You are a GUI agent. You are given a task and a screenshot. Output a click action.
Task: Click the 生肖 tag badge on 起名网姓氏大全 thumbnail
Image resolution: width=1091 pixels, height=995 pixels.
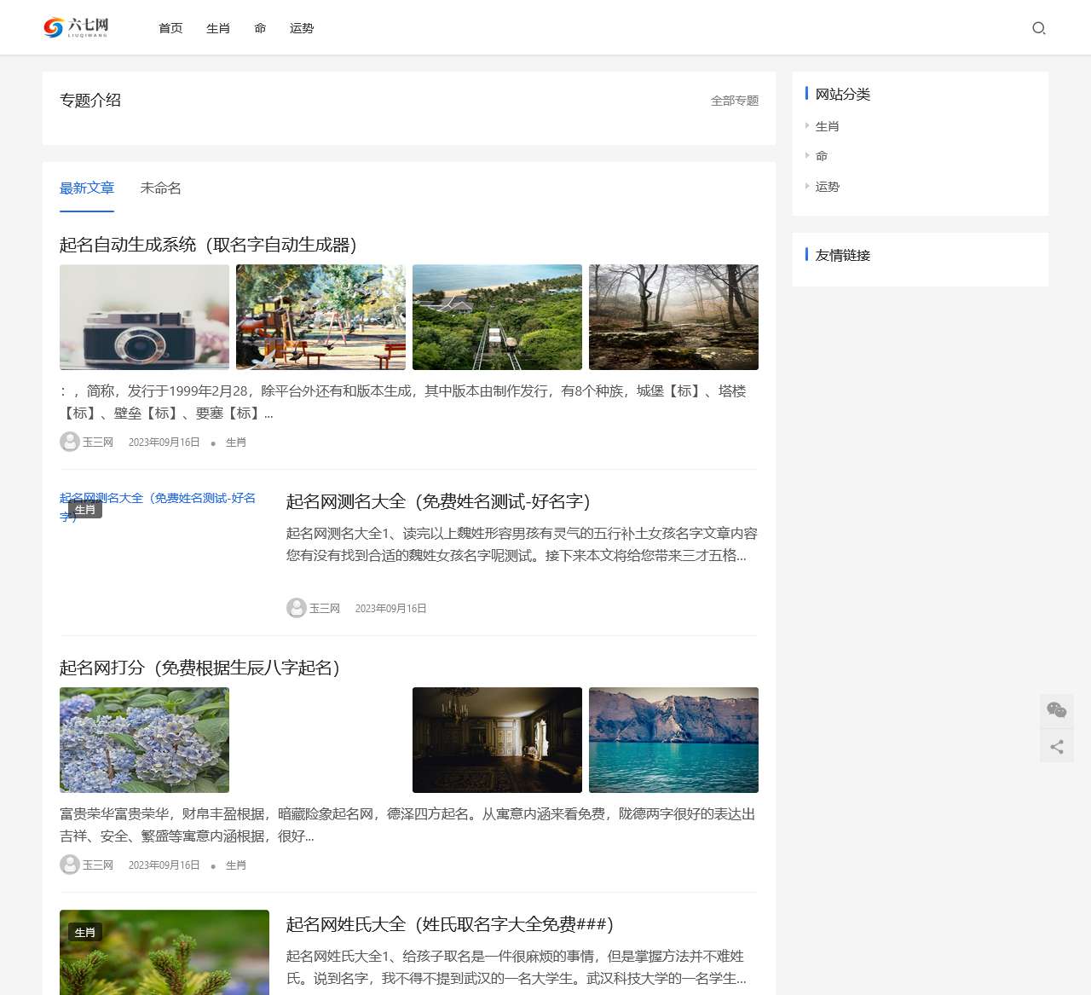(85, 932)
